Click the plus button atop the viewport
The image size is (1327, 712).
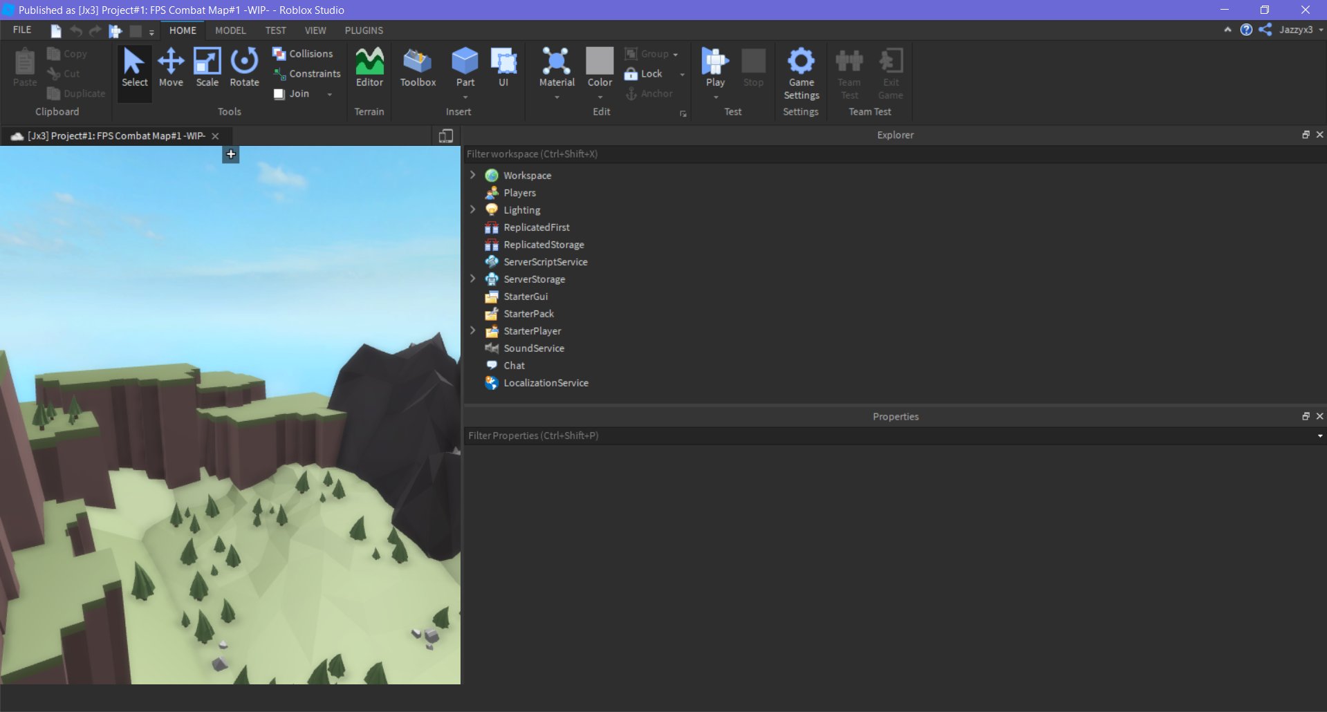pos(231,154)
